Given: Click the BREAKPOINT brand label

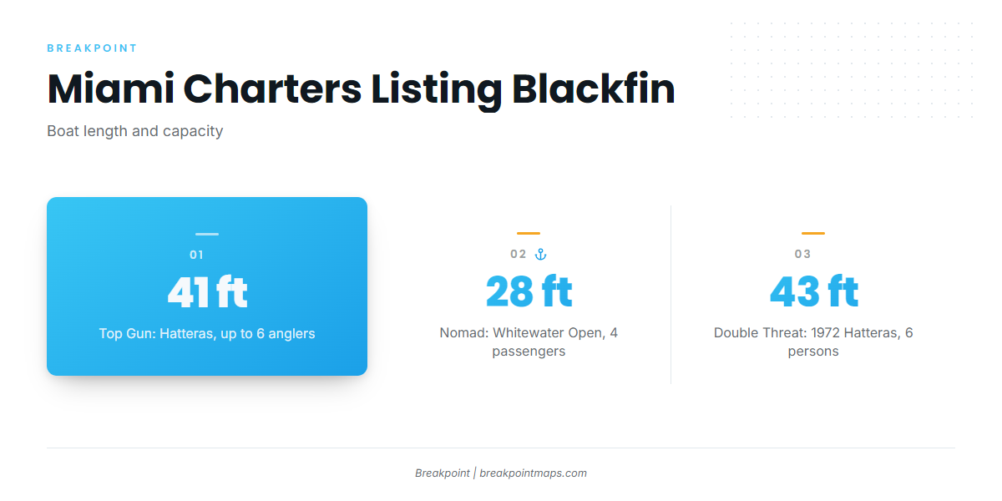Looking at the screenshot, I should click(x=92, y=48).
